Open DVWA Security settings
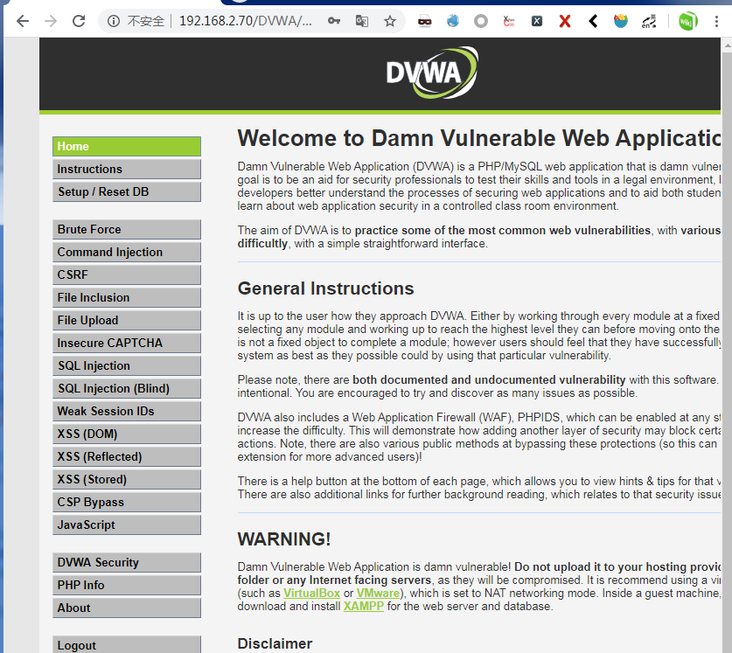Viewport: 732px width, 653px height. point(127,563)
